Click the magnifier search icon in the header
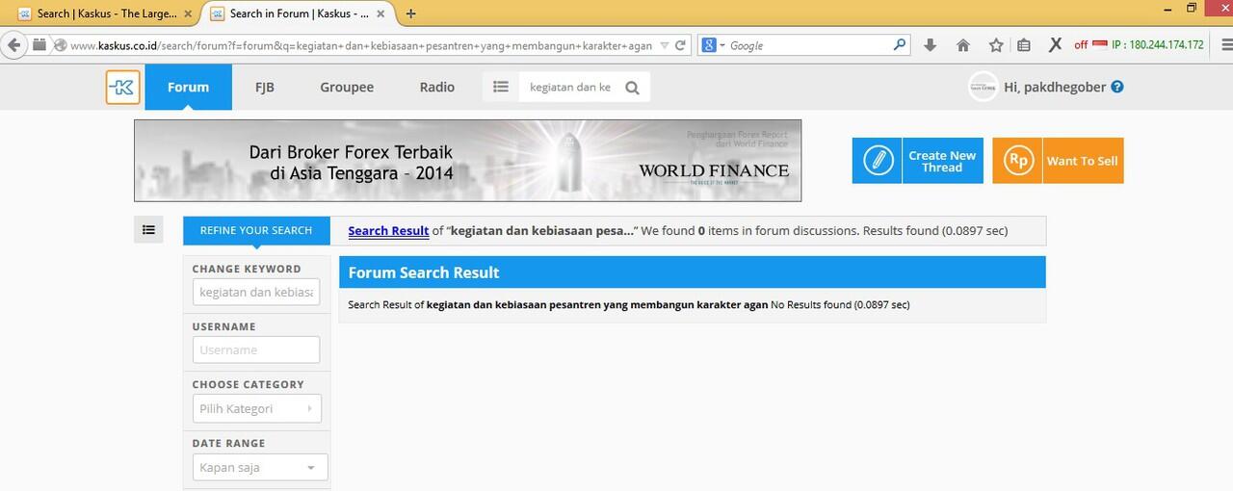Viewport: 1233px width, 491px height. (x=632, y=88)
